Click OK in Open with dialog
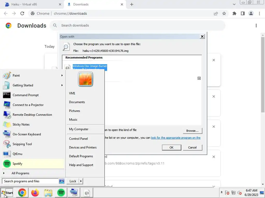Screen dimensions: 265x198 click(172, 147)
